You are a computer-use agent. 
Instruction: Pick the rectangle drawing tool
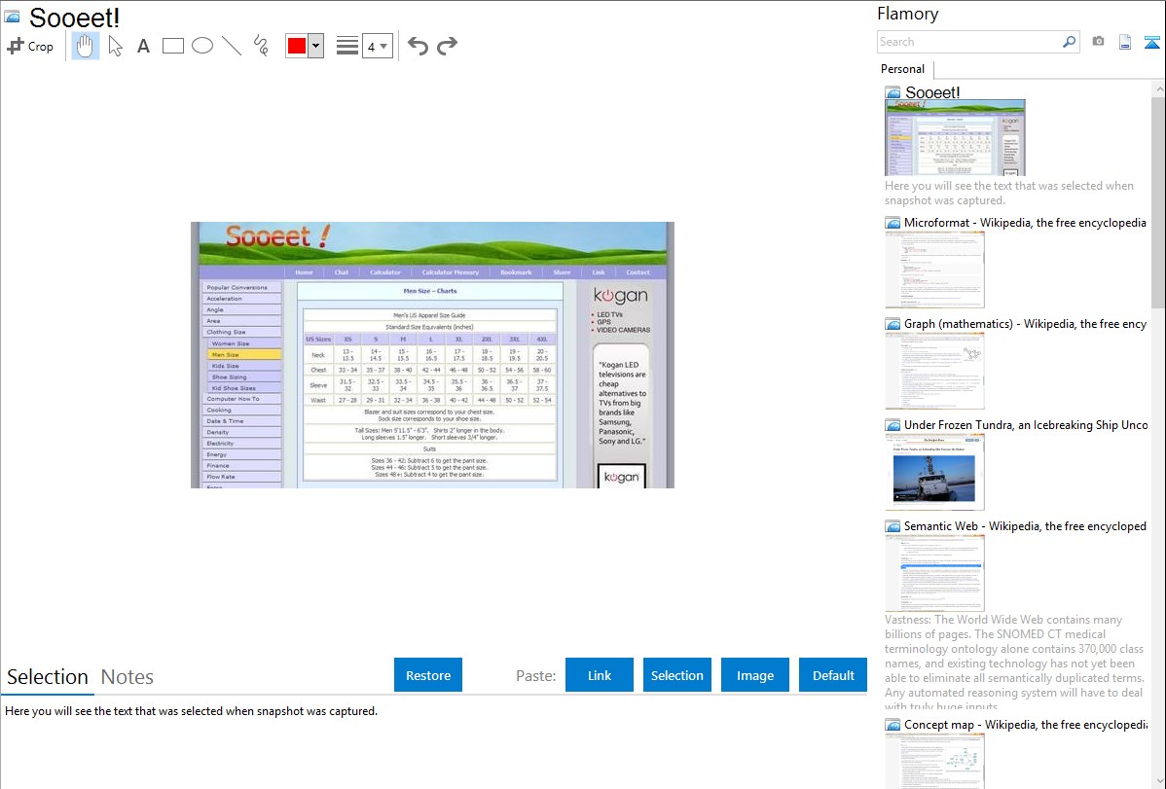tap(172, 46)
